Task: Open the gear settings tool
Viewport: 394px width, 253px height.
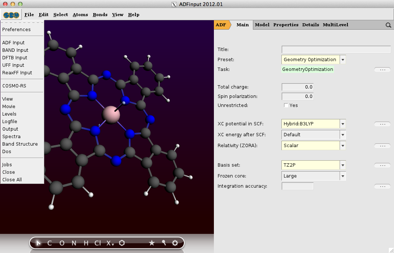Action: click(175, 243)
